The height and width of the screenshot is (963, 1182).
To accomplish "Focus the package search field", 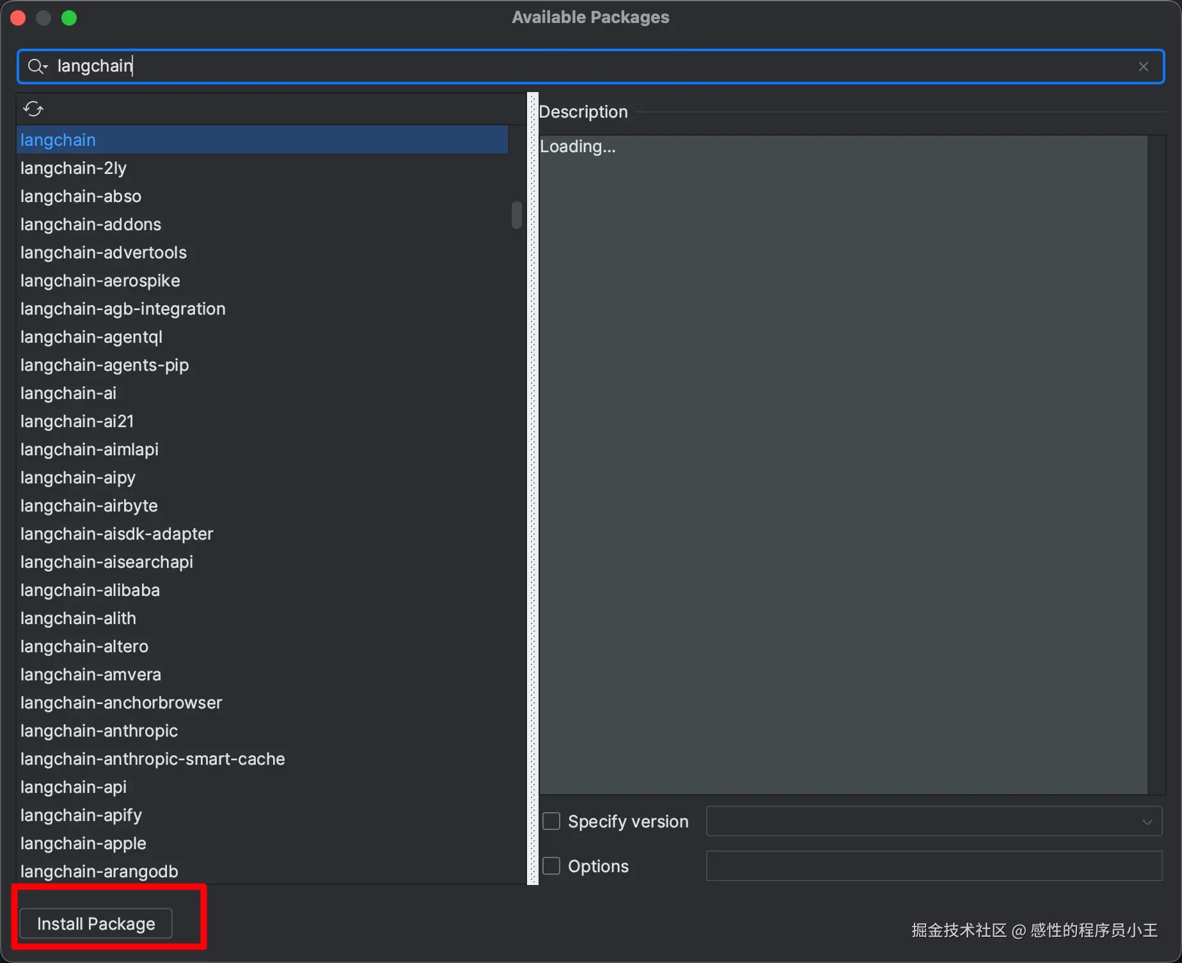I will tap(590, 67).
